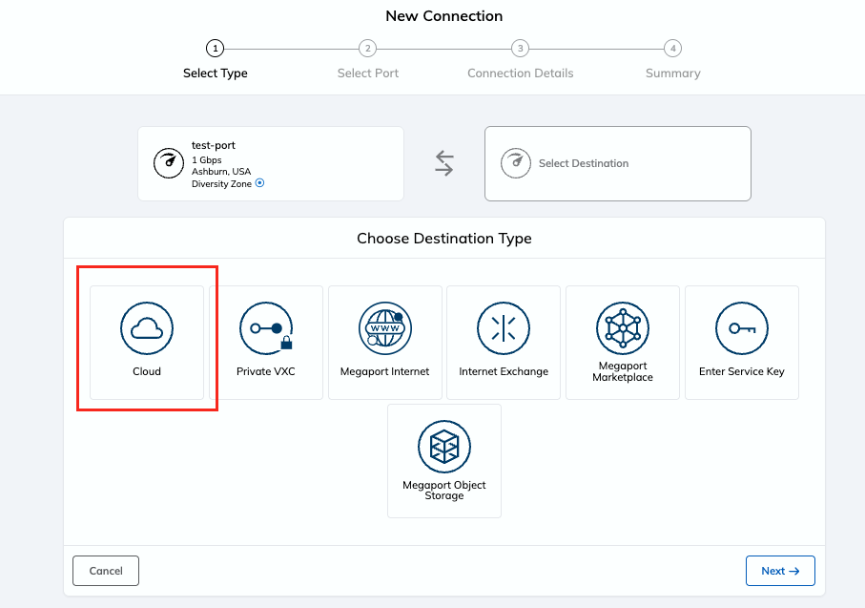Jump to step 4 circle
The height and width of the screenshot is (608, 865).
(673, 49)
